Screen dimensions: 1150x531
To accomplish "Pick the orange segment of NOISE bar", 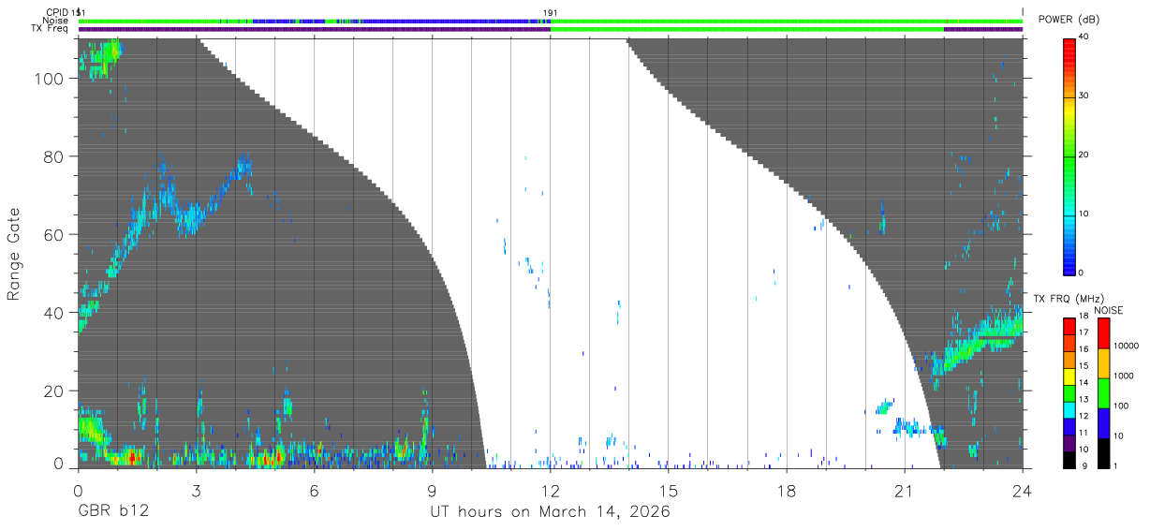I will coord(1103,363).
